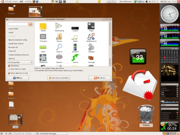Open help icon in top panel
The width and height of the screenshot is (180, 135).
(37, 1)
